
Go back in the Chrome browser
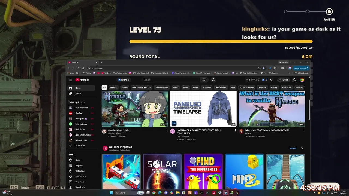click(x=69, y=68)
